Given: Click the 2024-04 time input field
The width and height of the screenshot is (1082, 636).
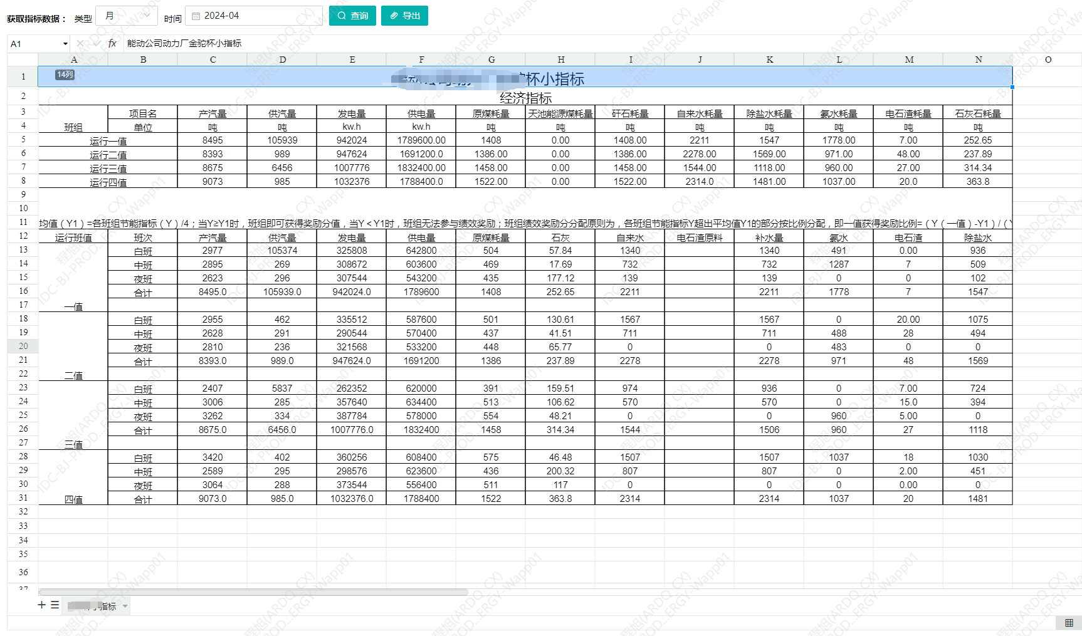Looking at the screenshot, I should [x=257, y=16].
